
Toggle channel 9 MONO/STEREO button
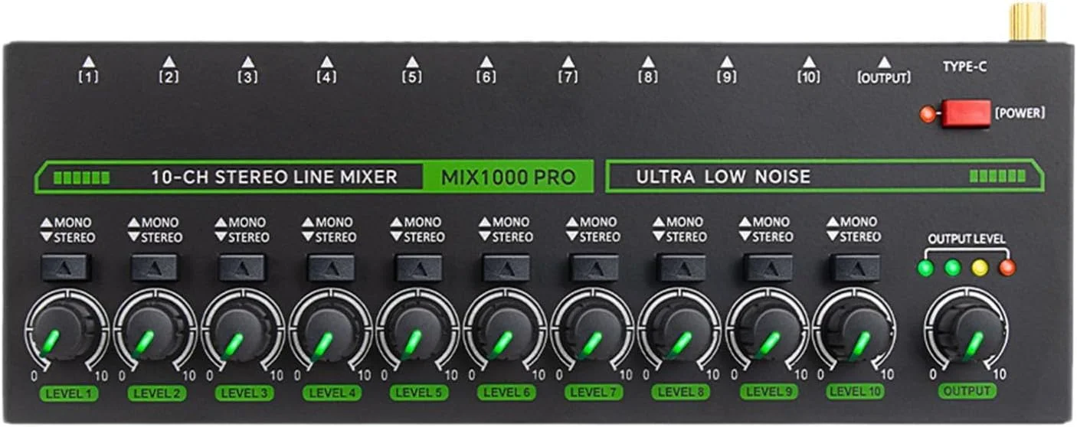pos(769,268)
